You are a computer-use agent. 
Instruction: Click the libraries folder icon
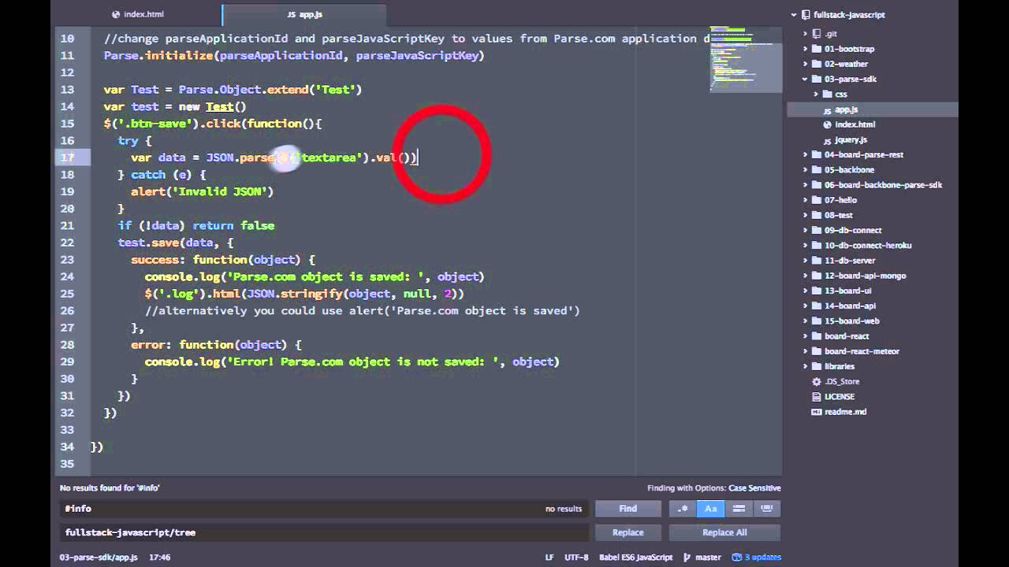[817, 366]
